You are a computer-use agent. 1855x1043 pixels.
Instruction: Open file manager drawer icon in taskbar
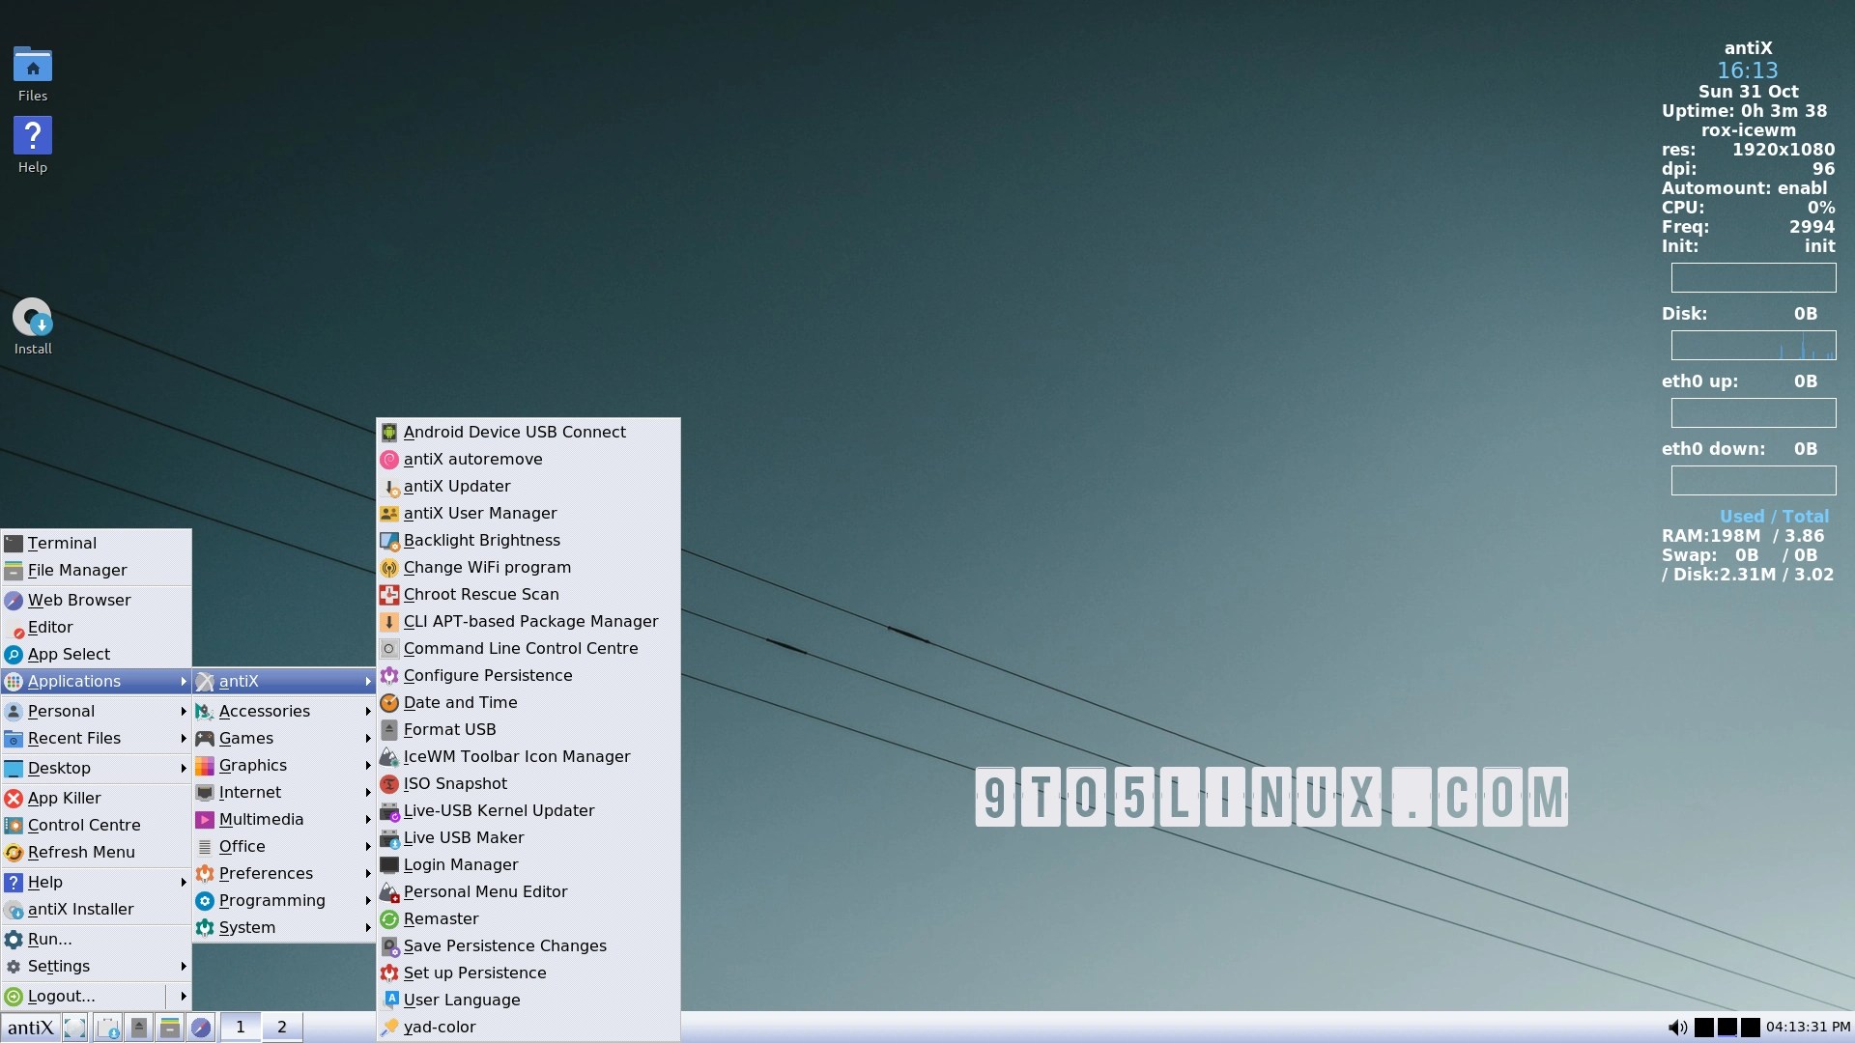coord(170,1028)
